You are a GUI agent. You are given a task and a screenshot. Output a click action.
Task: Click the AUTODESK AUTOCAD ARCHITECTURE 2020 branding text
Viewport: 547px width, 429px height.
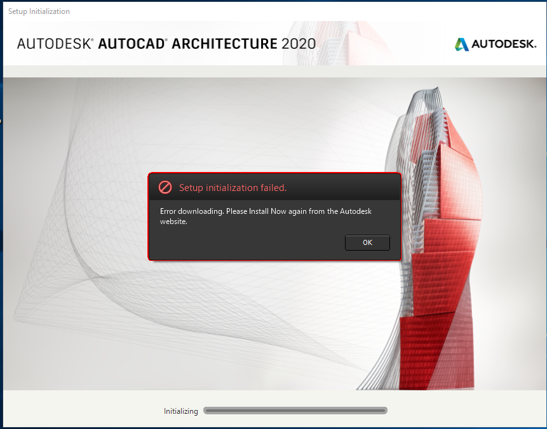pos(167,44)
